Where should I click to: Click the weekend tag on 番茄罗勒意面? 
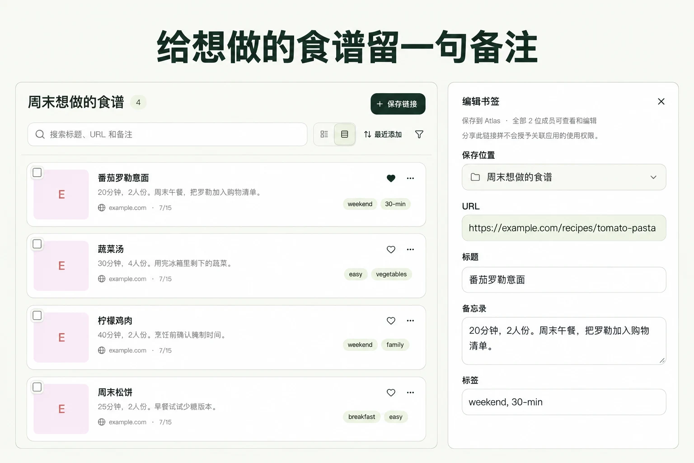(360, 204)
